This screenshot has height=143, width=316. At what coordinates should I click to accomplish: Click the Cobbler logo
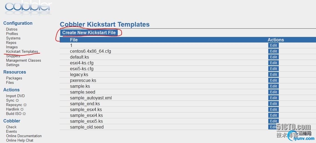[x=28, y=7]
